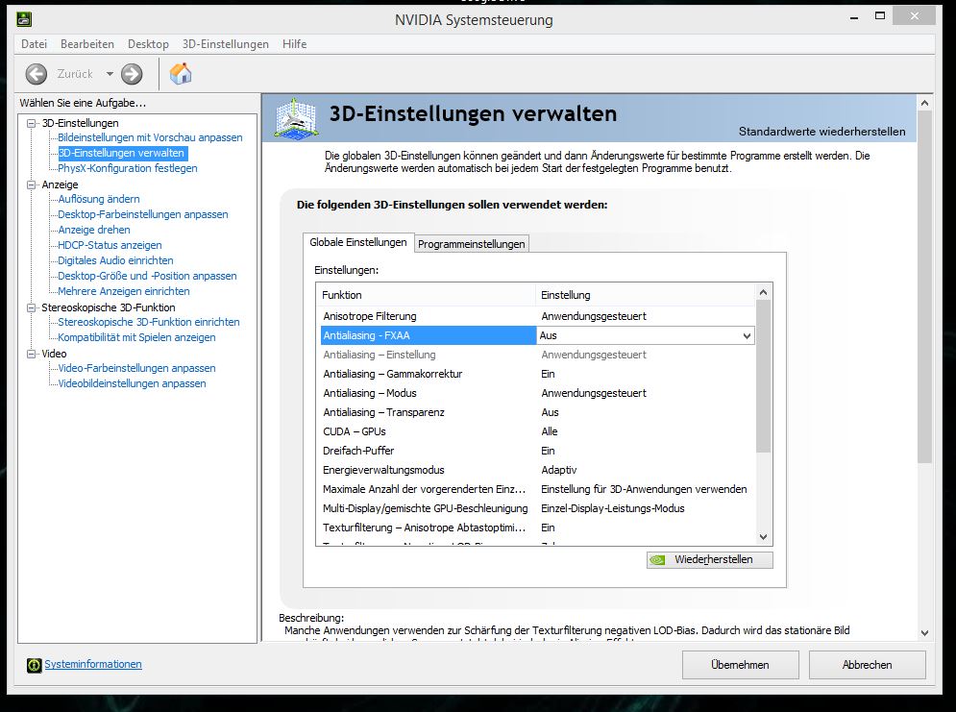The height and width of the screenshot is (712, 956).
Task: Select the Multi-Display/gemischte GPU-Beschleunigung row
Action: coord(537,508)
